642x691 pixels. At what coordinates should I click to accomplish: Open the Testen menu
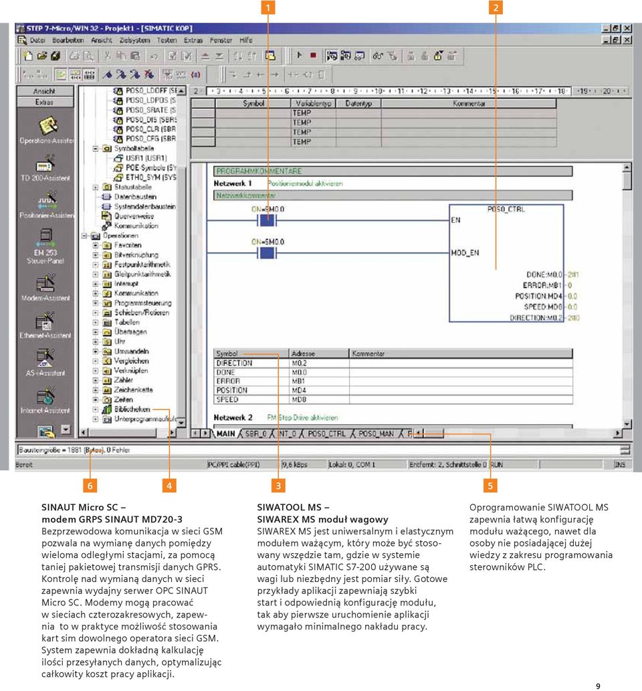pyautogui.click(x=167, y=40)
